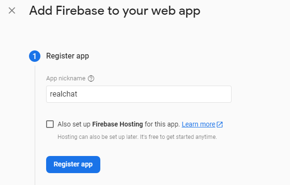Click the realchat text in nickname box

pyautogui.click(x=63, y=94)
